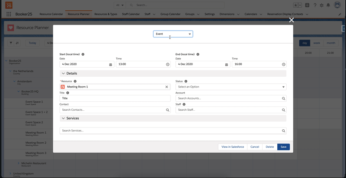The image size is (346, 178).
Task: Open the Staff Calendar tab
Action: tap(128, 14)
